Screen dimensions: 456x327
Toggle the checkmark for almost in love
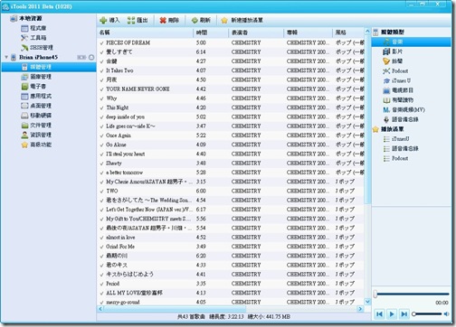(x=101, y=238)
